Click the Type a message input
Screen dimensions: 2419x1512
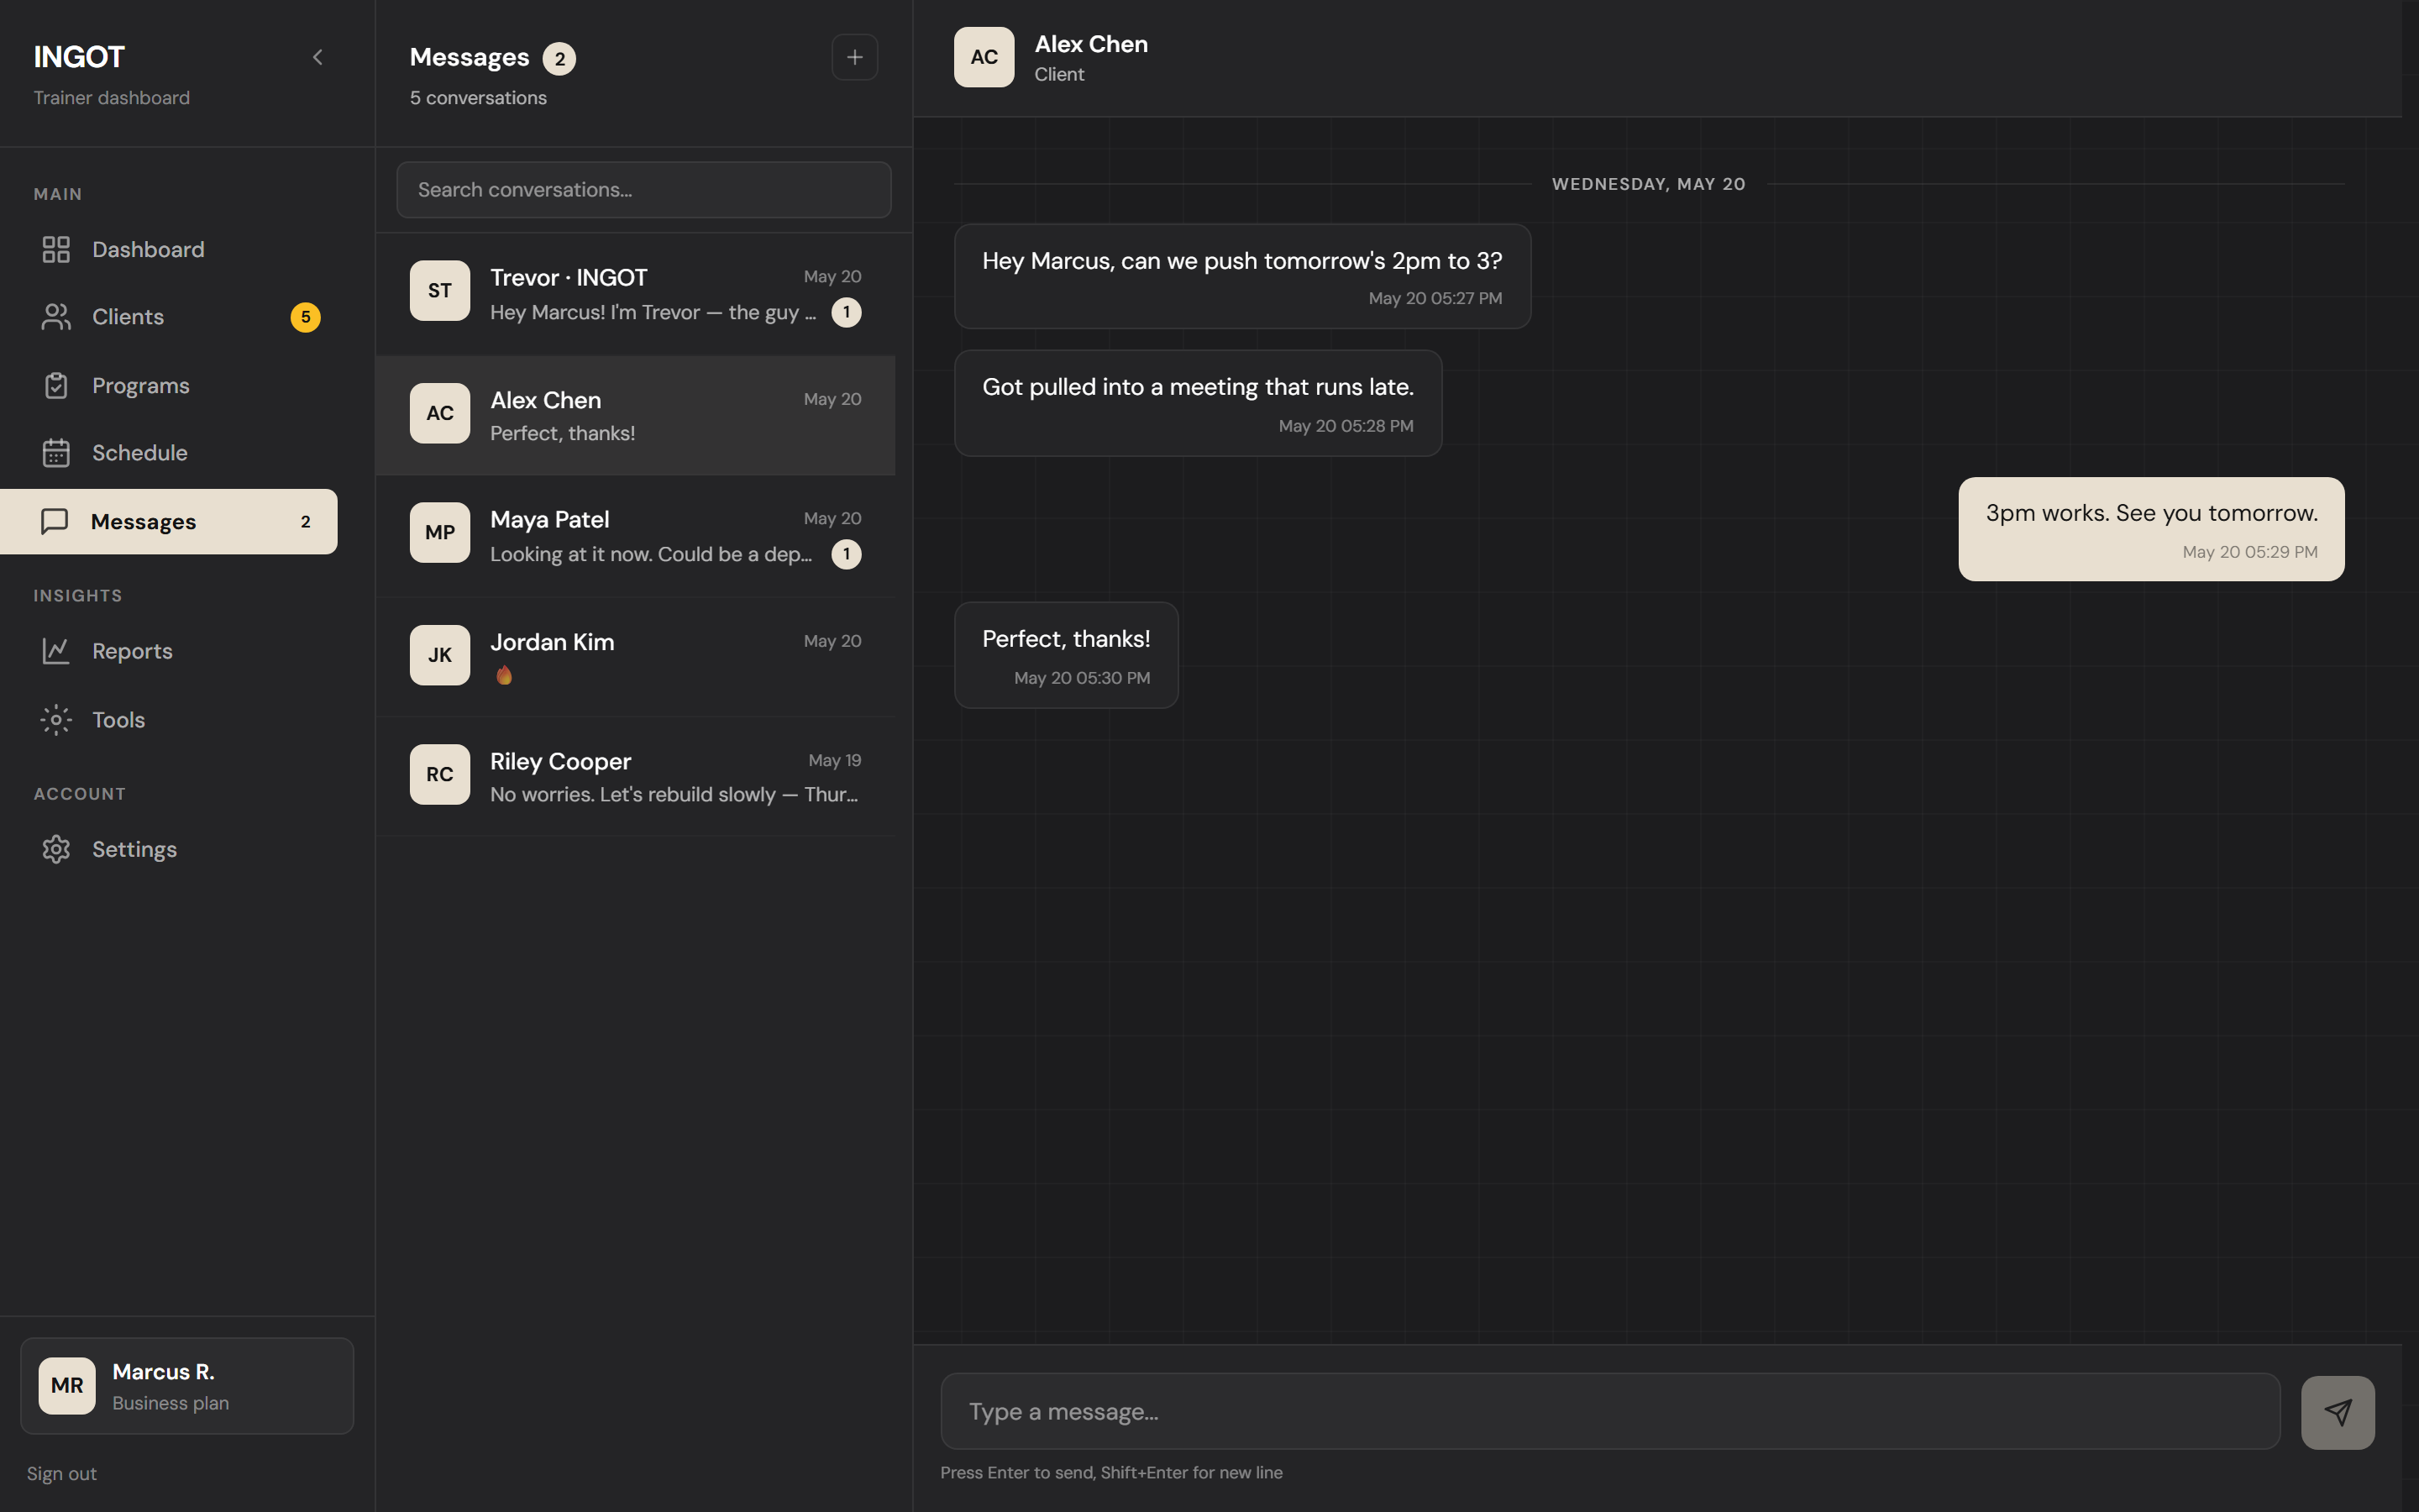tap(1610, 1411)
